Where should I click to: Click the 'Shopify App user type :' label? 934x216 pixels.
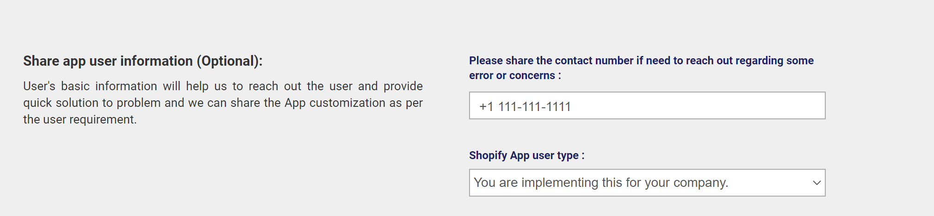tap(526, 155)
